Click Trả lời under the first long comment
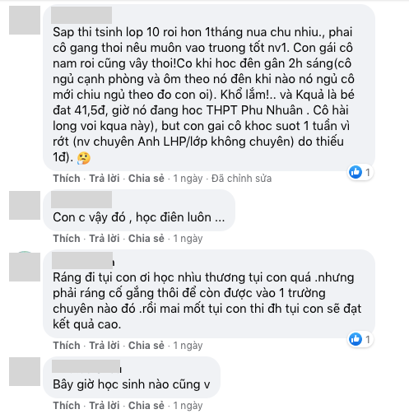 point(105,179)
